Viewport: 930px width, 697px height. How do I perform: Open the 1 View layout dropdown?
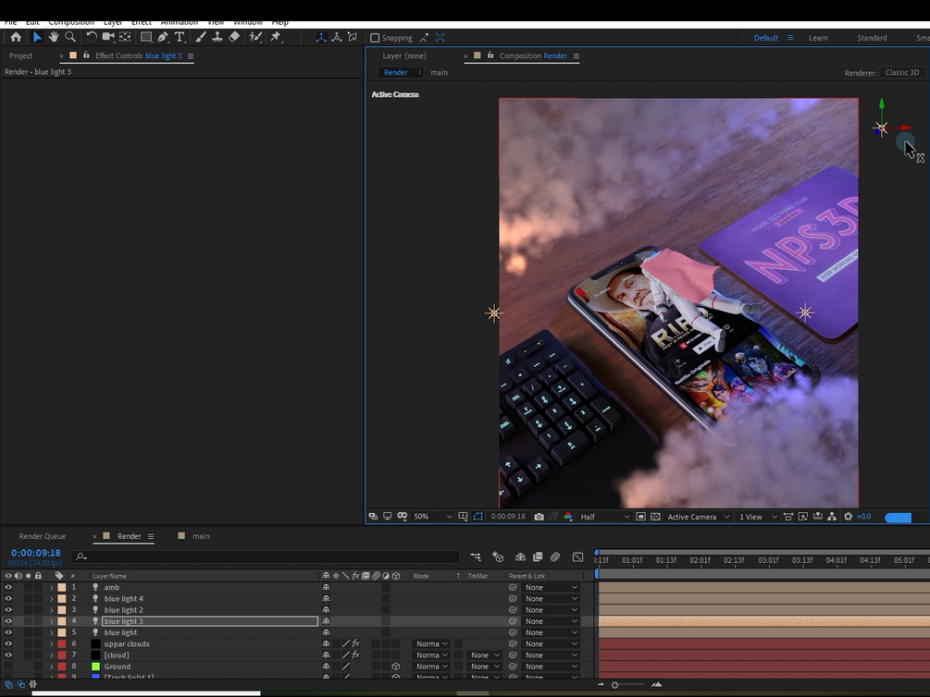[757, 517]
